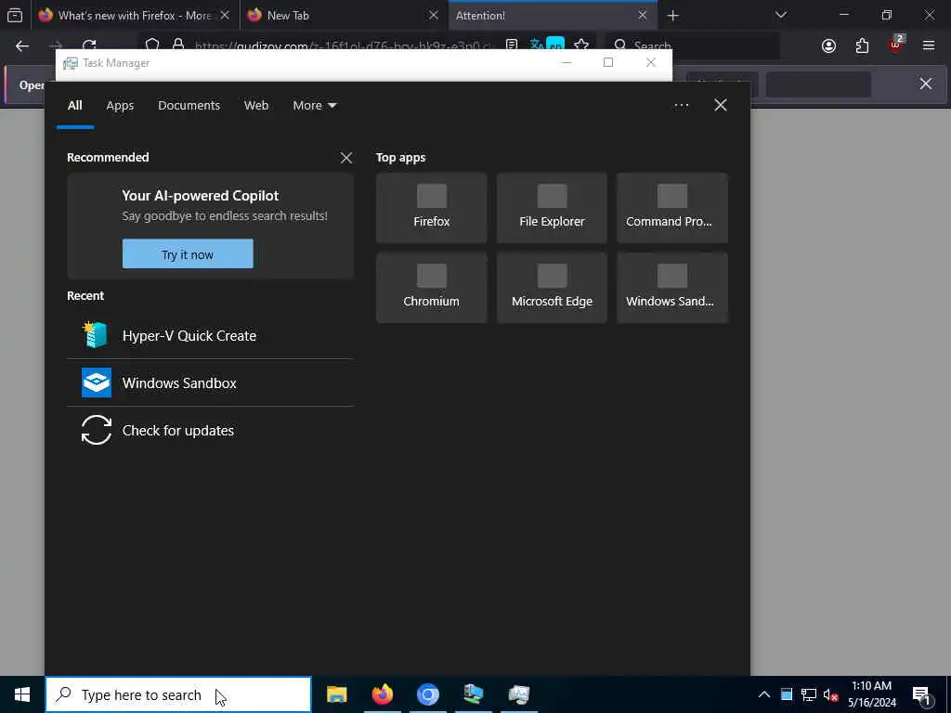The height and width of the screenshot is (713, 951).
Task: Open the Firefox extensions puzzle icon
Action: pyautogui.click(x=862, y=46)
